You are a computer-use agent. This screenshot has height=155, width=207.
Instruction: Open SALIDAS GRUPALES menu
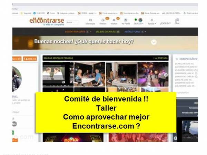pos(108,32)
